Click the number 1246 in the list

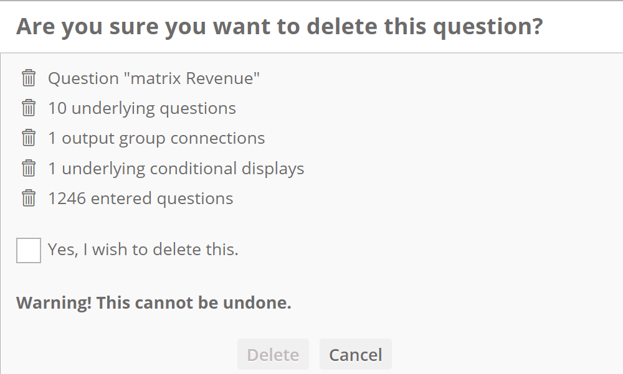pyautogui.click(x=67, y=199)
